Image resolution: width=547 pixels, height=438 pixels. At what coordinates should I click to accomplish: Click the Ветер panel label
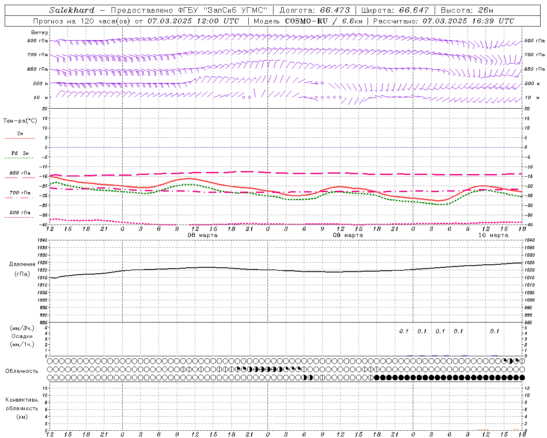(40, 33)
